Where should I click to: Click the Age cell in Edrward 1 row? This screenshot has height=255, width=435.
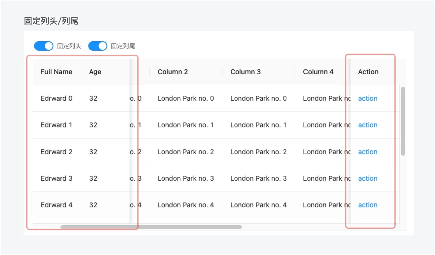coord(93,125)
